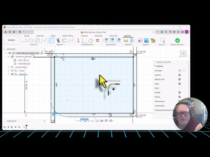Open the CREATE dropdown menu
210x157 pixels.
coord(34,44)
